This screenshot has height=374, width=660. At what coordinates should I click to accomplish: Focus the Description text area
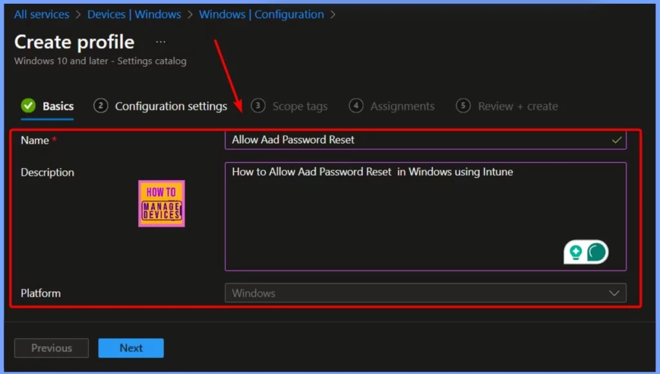(425, 216)
